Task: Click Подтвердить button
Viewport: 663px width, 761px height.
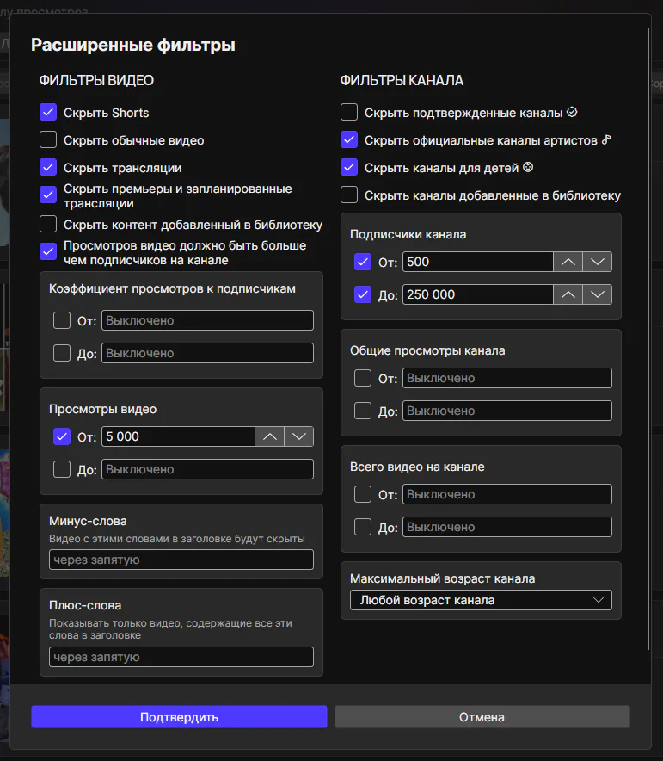Action: coord(179,717)
